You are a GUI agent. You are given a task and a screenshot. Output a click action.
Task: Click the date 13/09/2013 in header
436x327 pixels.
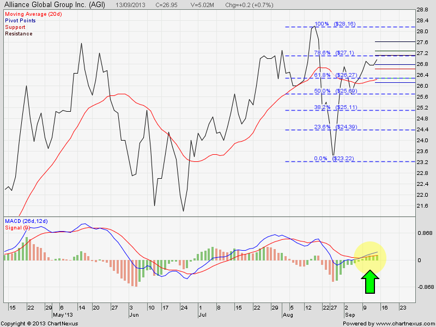tap(131, 5)
